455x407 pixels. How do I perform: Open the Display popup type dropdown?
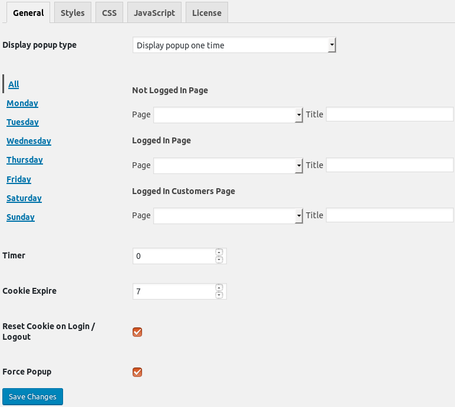[234, 45]
